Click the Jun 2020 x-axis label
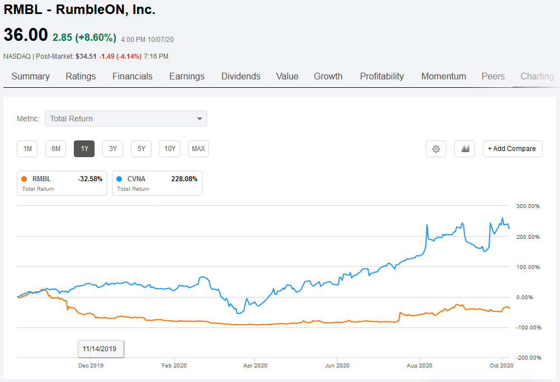This screenshot has width=560, height=382. (x=337, y=366)
